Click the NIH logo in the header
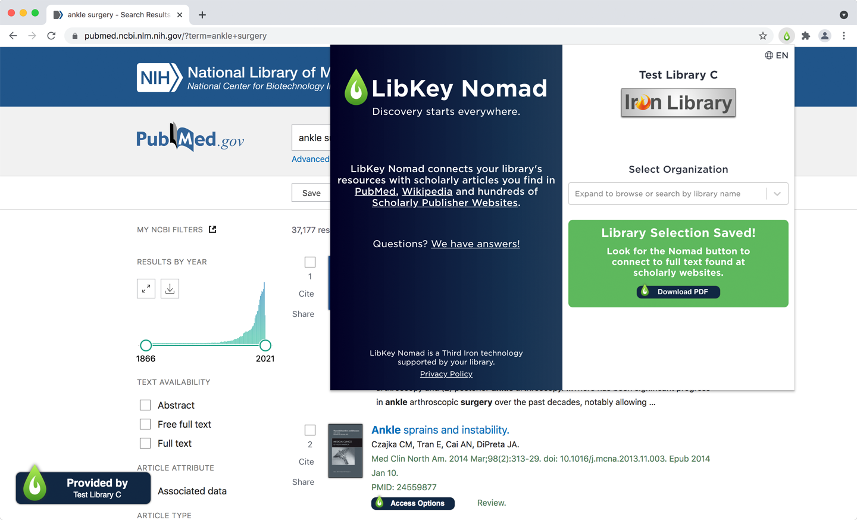Image resolution: width=857 pixels, height=520 pixels. 159,77
